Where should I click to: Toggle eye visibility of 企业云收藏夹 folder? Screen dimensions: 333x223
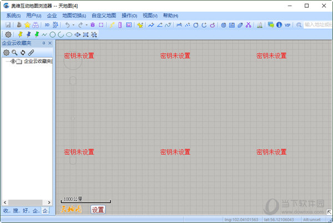click(13, 61)
